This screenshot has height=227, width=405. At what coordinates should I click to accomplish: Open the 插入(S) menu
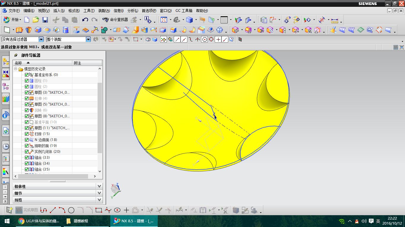59,11
